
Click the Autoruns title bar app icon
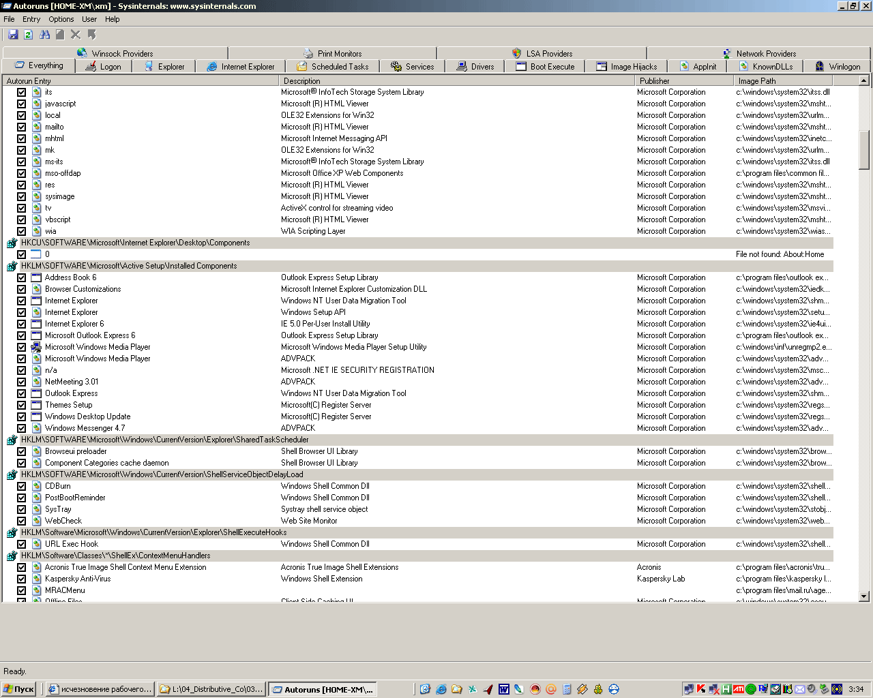click(6, 6)
